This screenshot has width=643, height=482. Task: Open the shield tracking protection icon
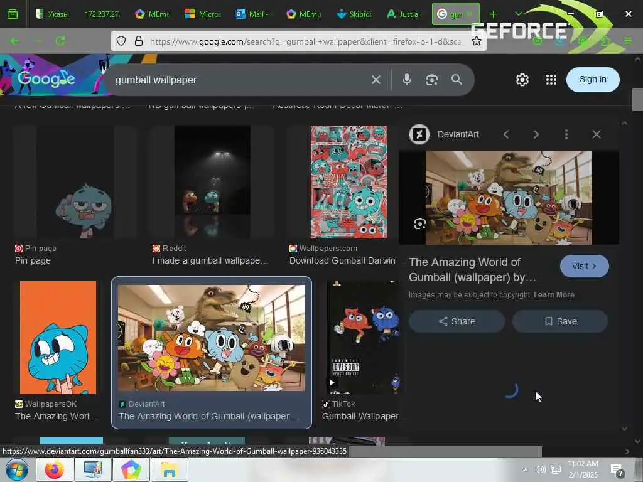click(121, 41)
